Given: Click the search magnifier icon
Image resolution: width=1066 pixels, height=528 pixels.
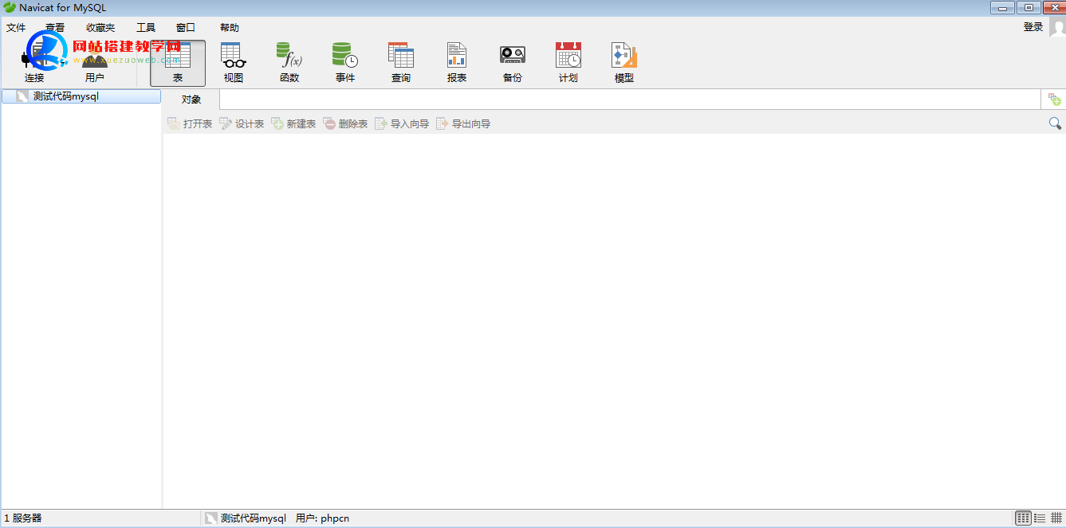Looking at the screenshot, I should point(1055,123).
